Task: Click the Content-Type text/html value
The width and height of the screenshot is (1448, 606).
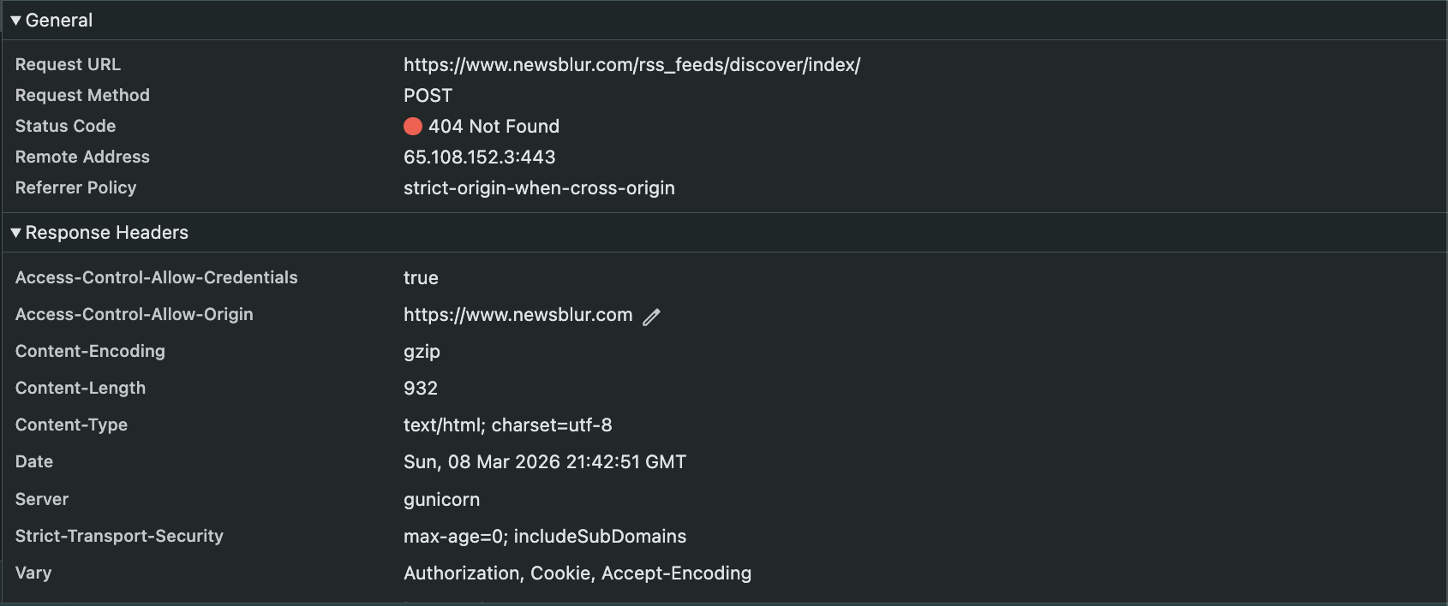Action: (507, 425)
